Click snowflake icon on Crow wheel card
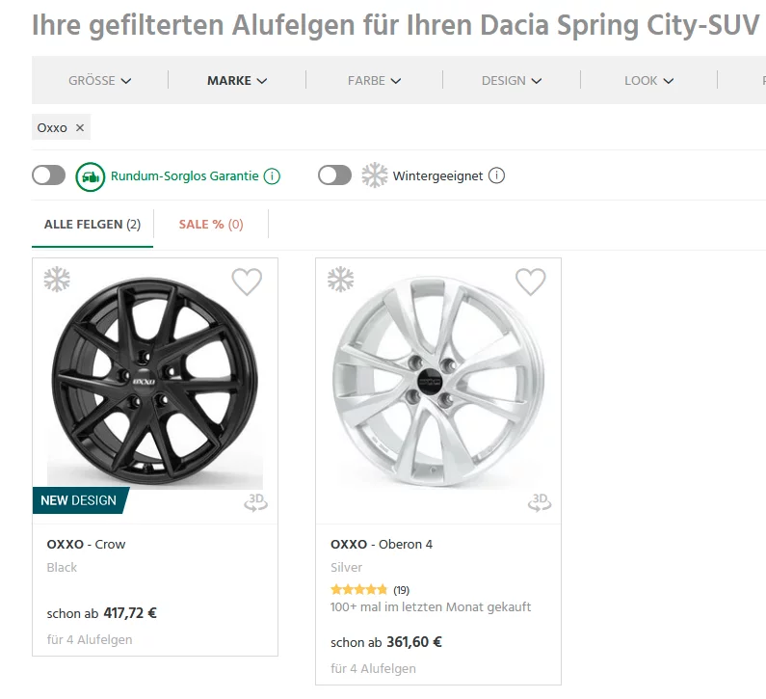The width and height of the screenshot is (766, 699). (57, 281)
